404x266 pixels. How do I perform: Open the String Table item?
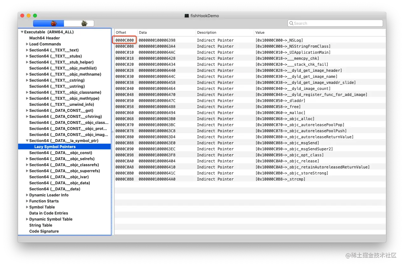pyautogui.click(x=41, y=225)
